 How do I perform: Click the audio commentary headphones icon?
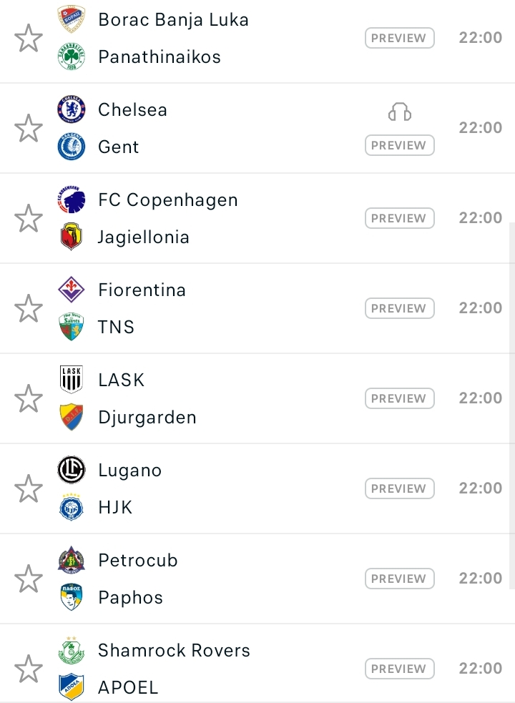click(x=400, y=112)
